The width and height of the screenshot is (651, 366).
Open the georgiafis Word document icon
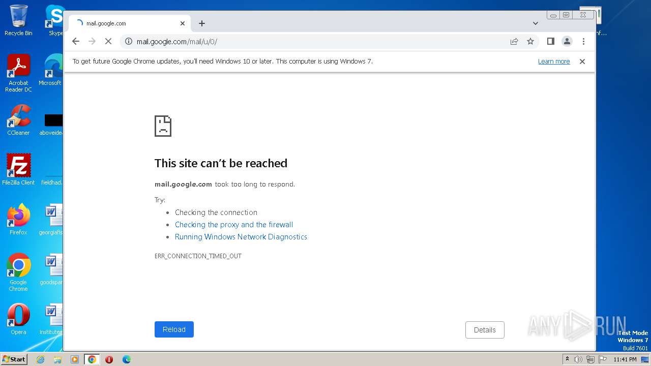[51, 220]
